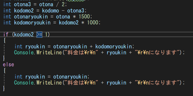193x96 pixels.
Task: Click the kodomoryoukin variable declaration name
Action: point(32,23)
